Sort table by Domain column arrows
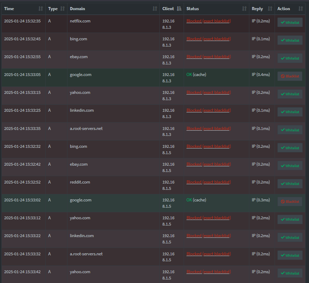309x283 pixels. pyautogui.click(x=155, y=9)
